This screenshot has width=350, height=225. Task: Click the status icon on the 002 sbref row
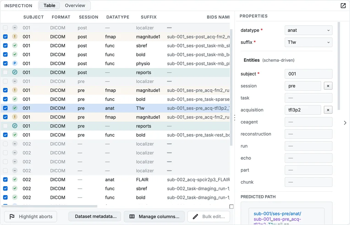point(15,188)
